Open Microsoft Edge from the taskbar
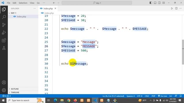 point(55,100)
